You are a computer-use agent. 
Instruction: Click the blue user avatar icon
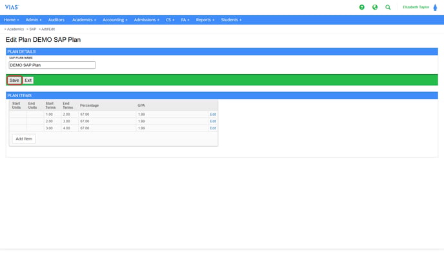coord(435,7)
